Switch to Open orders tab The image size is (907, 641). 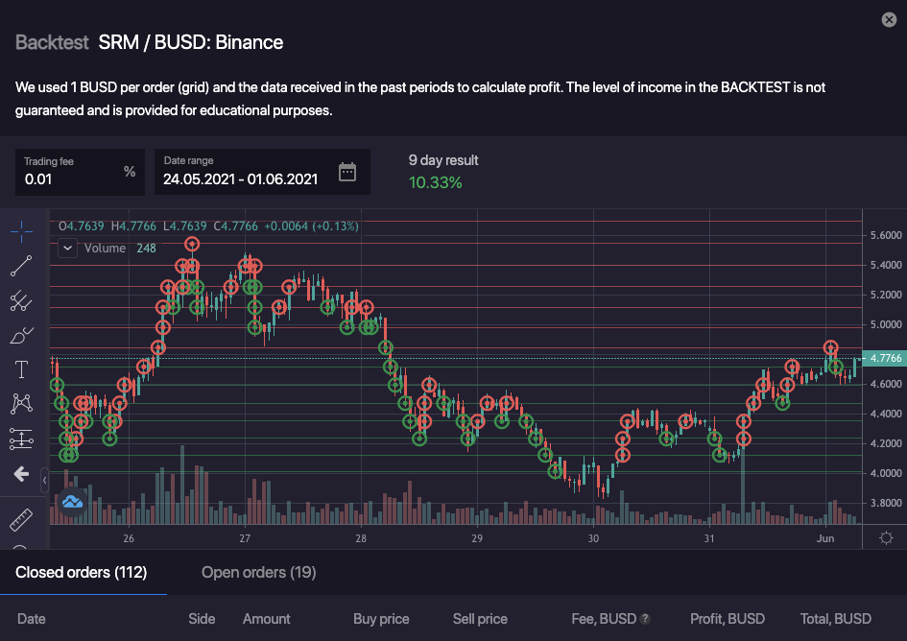tap(258, 573)
